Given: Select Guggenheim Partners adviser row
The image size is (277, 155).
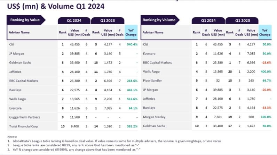Looking at the screenshot, I should 23,117.
